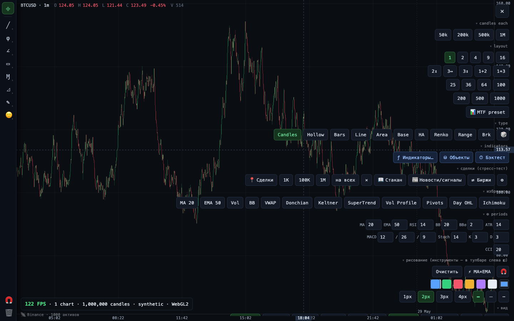This screenshot has height=321, width=514.
Task: Select the angle drawing tool
Action: pyautogui.click(x=8, y=51)
